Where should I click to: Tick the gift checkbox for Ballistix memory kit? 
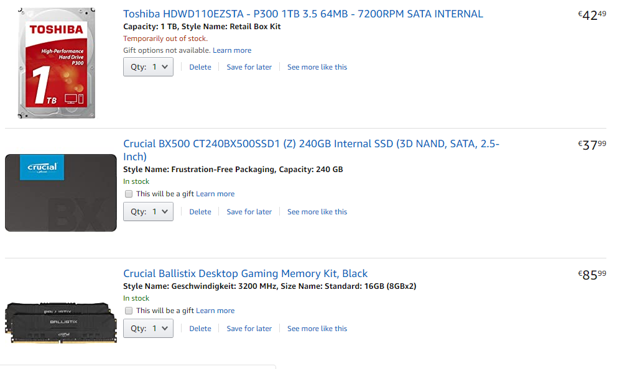tap(129, 311)
